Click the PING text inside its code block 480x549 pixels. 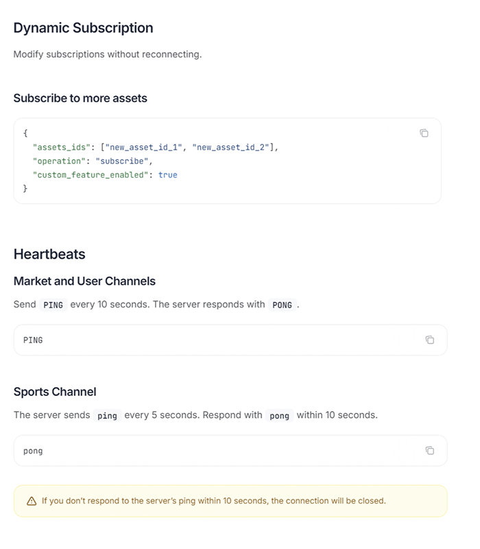(x=33, y=340)
